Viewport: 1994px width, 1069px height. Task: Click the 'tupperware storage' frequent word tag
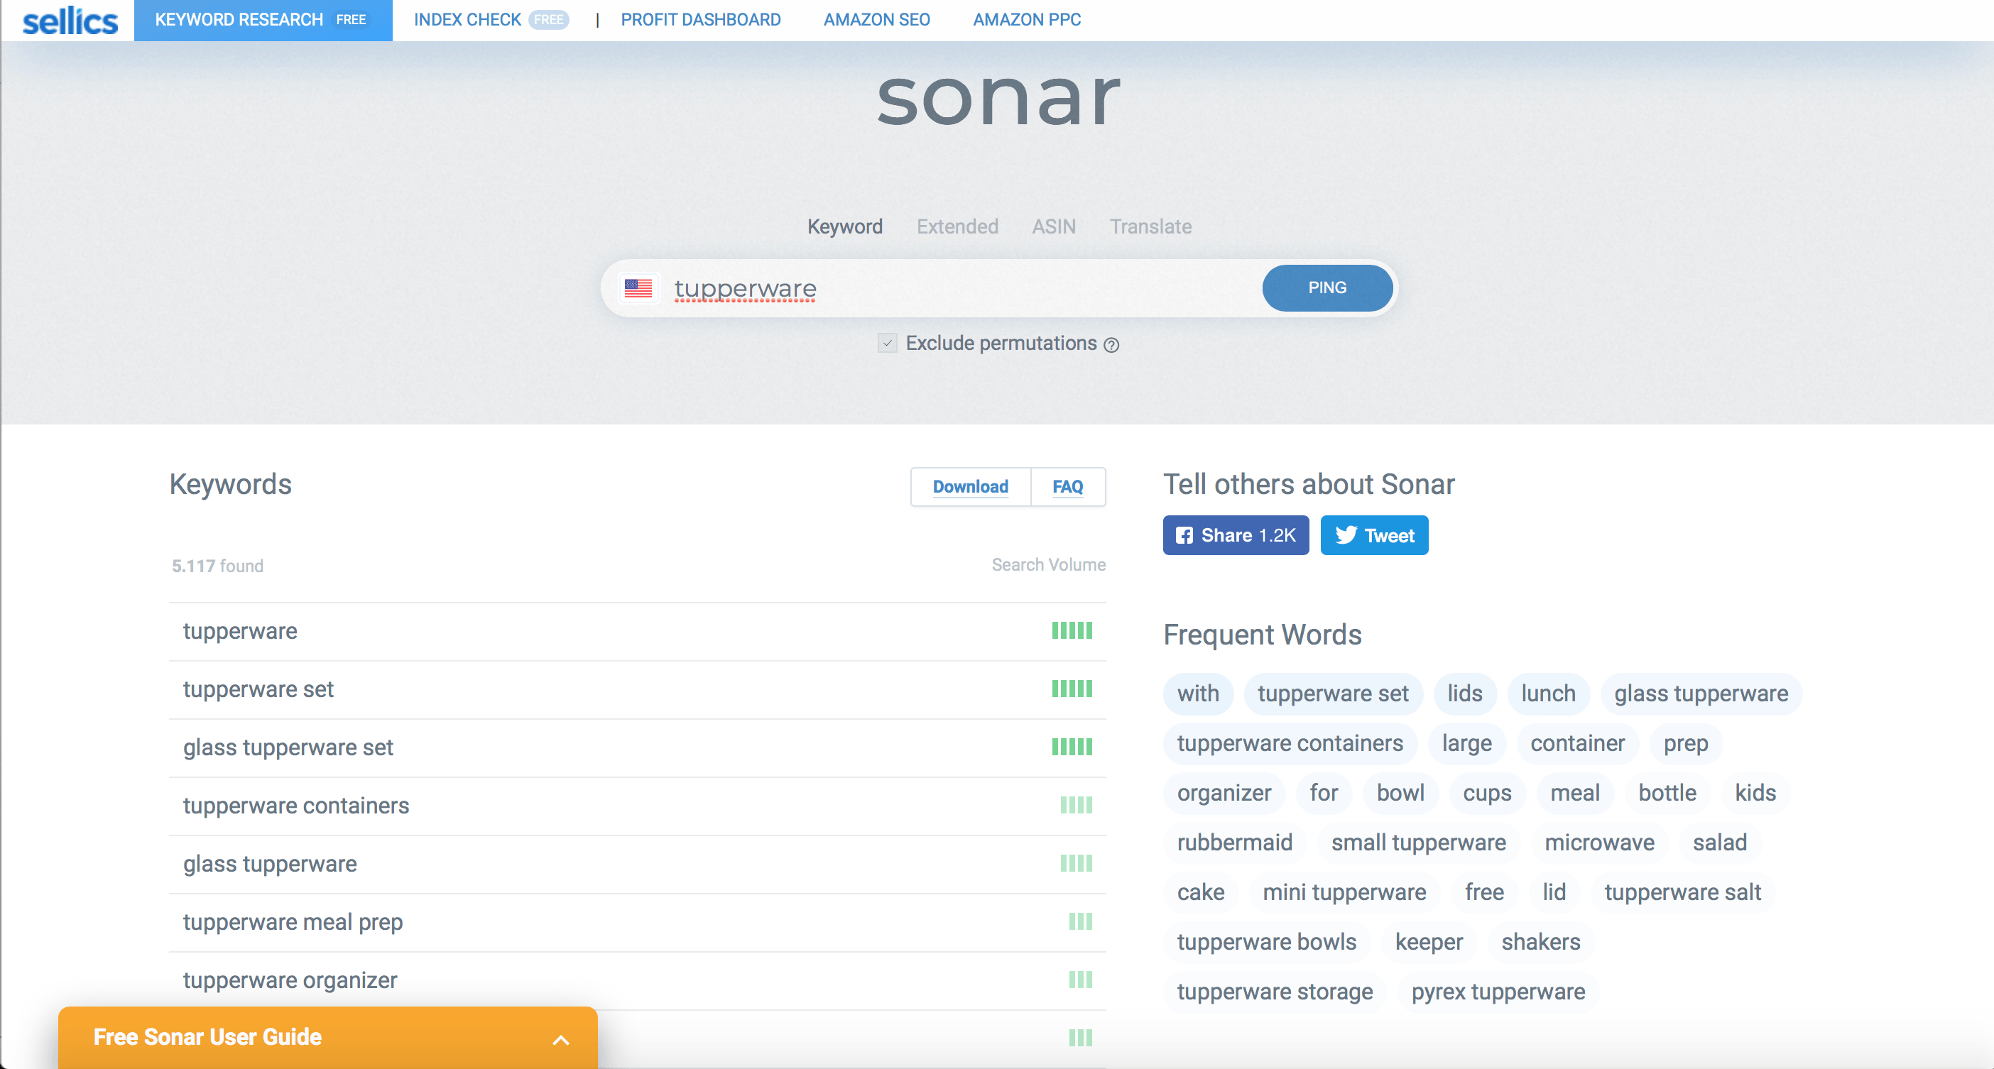1274,991
